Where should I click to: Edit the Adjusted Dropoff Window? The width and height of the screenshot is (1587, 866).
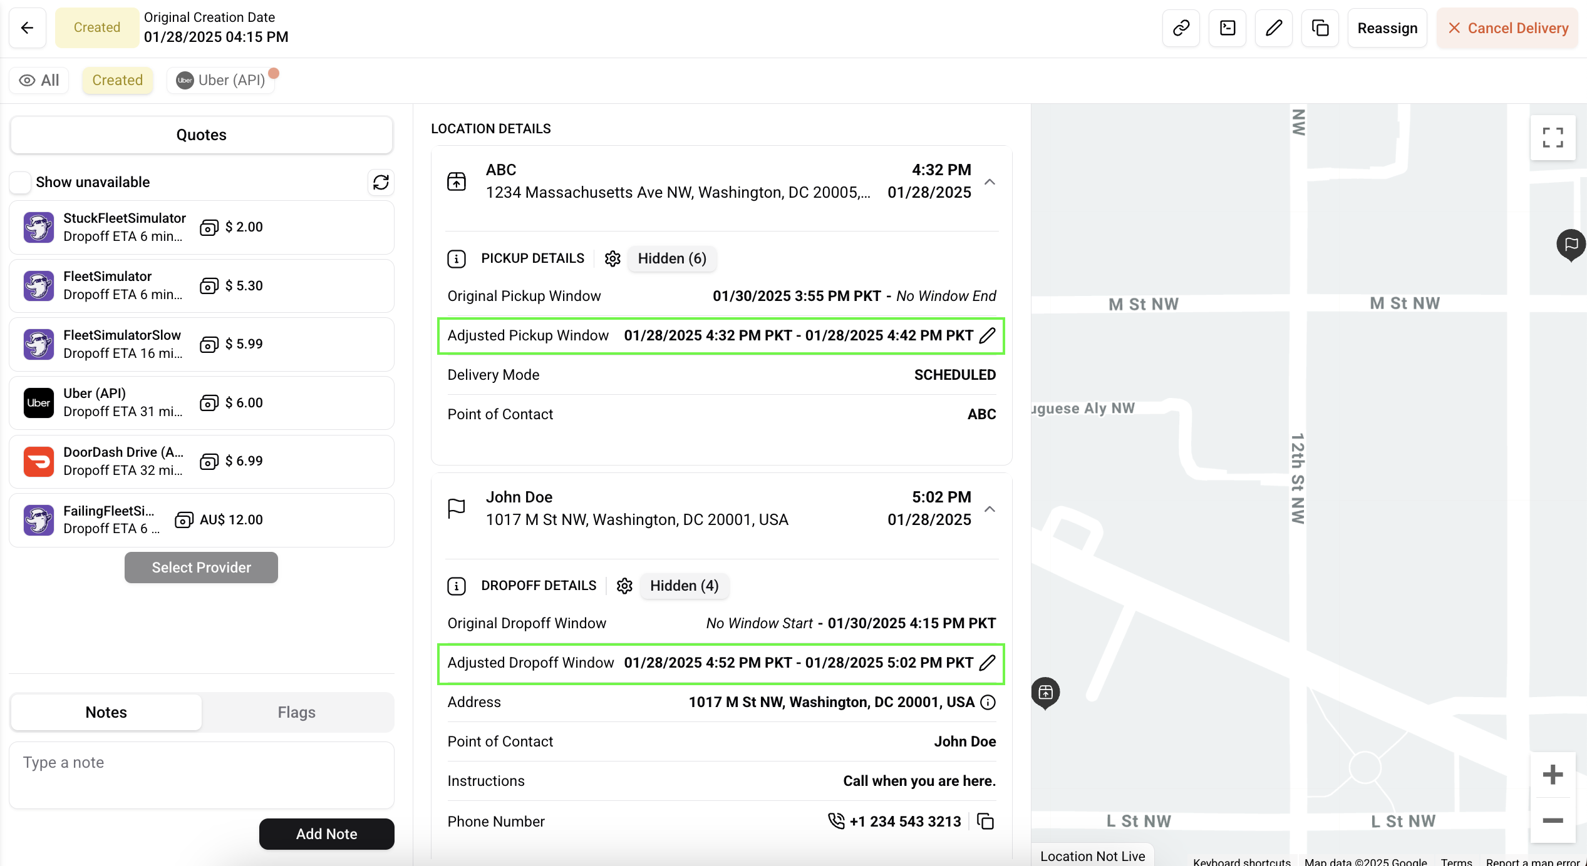pyautogui.click(x=987, y=663)
